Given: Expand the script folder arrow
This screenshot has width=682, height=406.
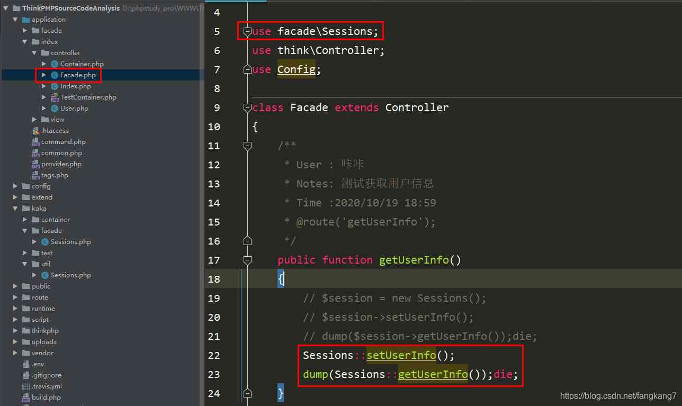Looking at the screenshot, I should (15, 320).
